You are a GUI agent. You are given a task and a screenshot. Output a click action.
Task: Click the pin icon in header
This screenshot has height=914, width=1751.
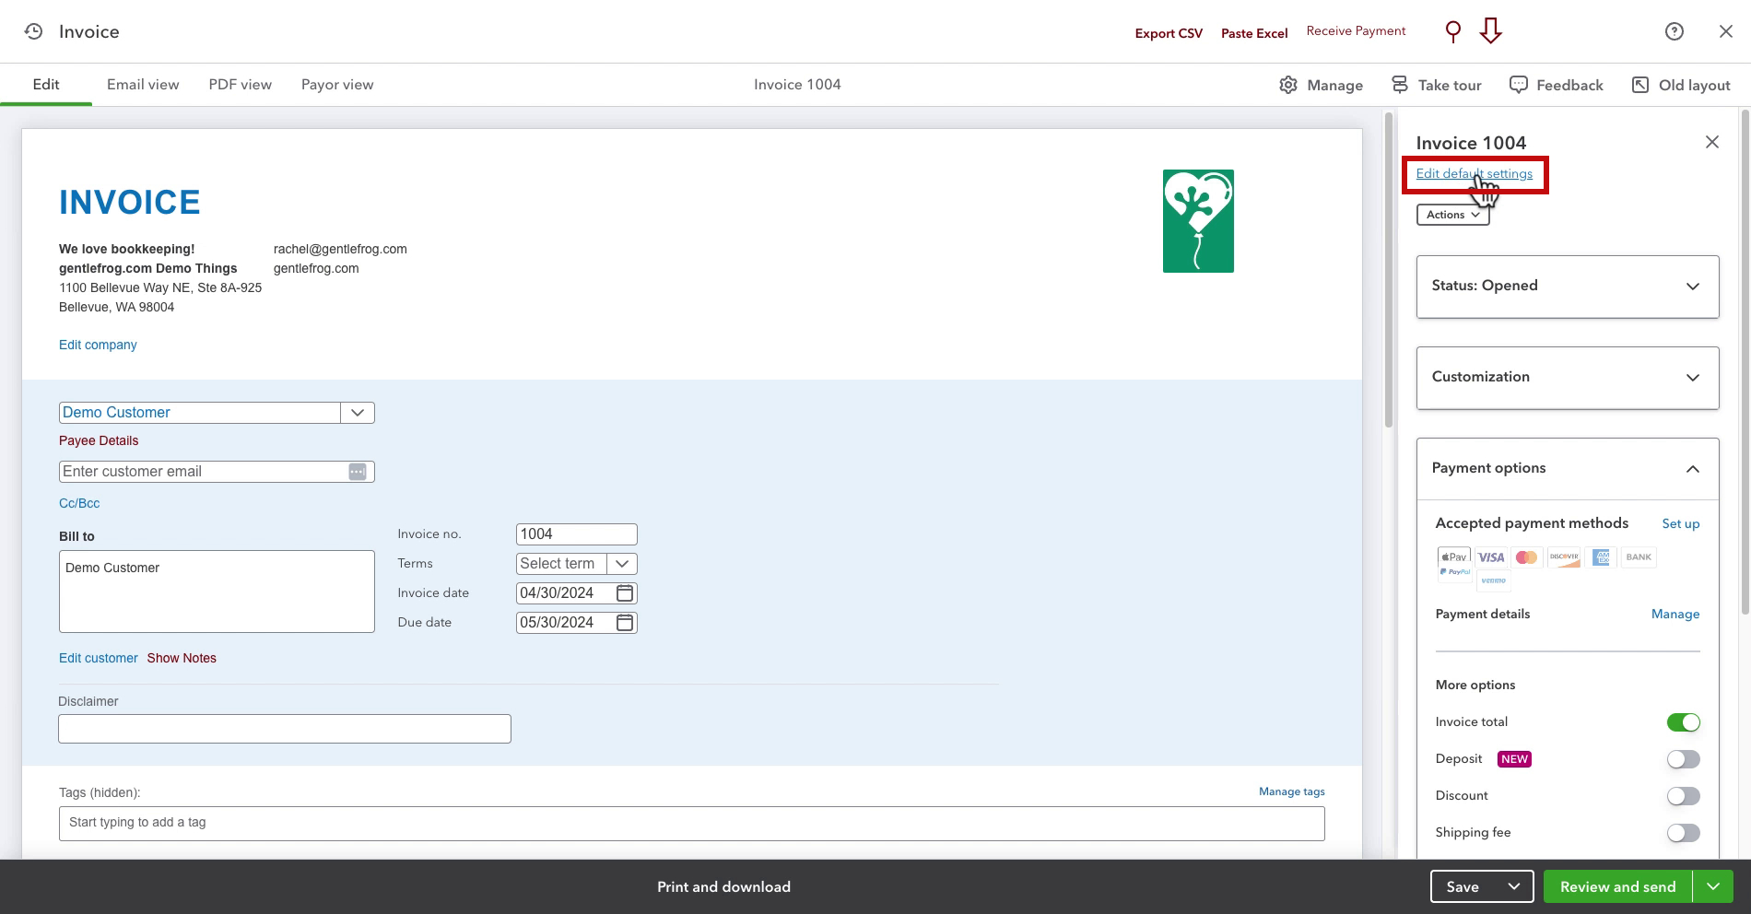[1453, 32]
